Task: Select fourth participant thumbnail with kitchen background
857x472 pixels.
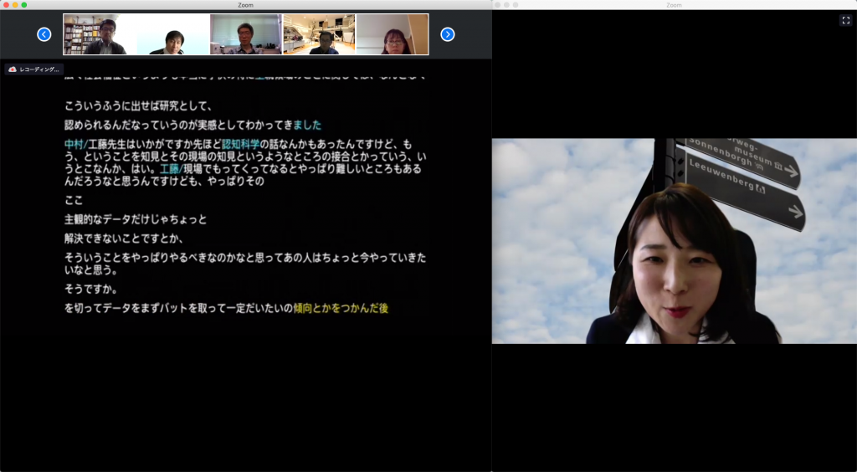Action: 319,34
